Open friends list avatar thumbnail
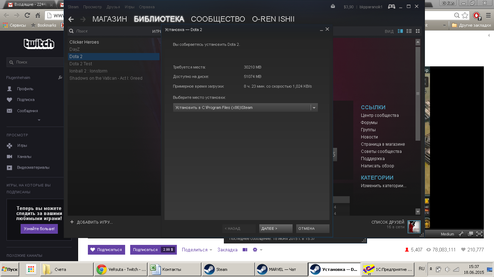Screen dimensions: 494x277 pos(414,227)
